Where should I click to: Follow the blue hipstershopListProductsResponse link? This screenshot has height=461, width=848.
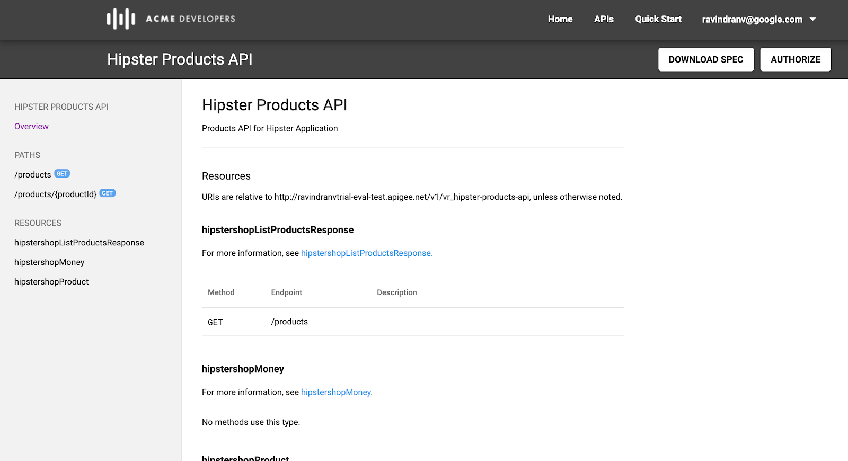point(367,253)
